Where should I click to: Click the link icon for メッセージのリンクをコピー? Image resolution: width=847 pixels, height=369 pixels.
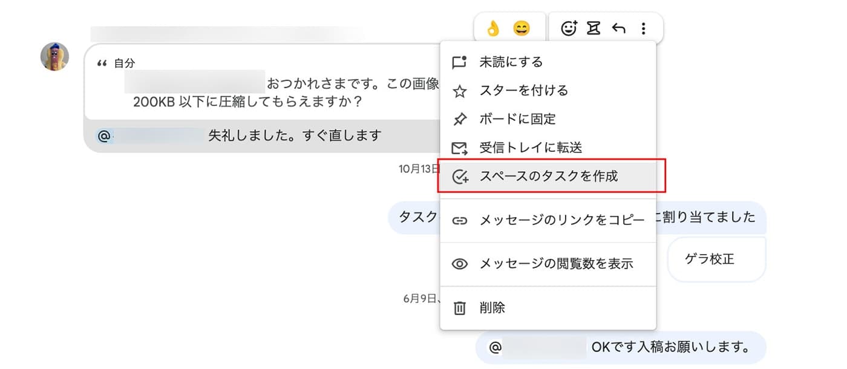pyautogui.click(x=460, y=220)
